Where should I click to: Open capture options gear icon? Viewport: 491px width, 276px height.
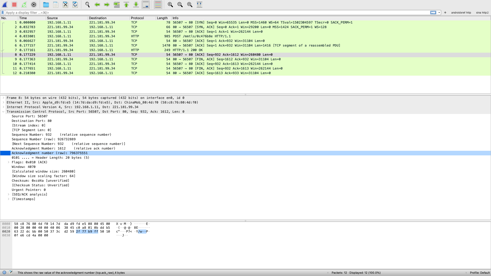coord(34,5)
